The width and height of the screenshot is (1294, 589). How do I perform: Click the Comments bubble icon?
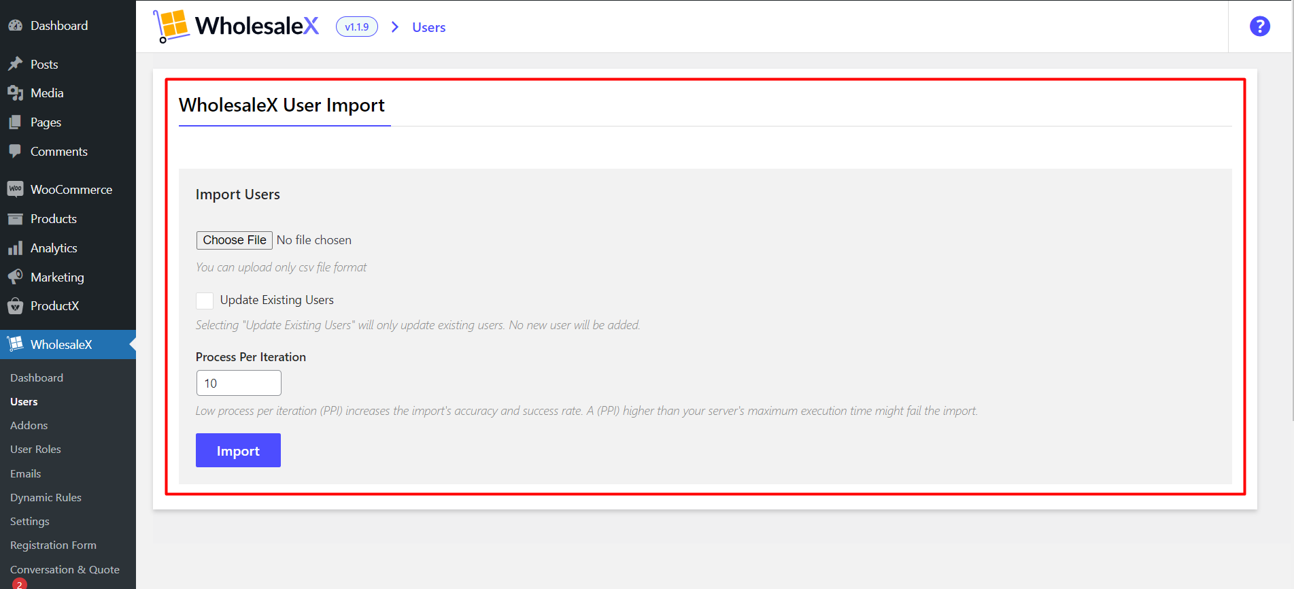pos(15,151)
